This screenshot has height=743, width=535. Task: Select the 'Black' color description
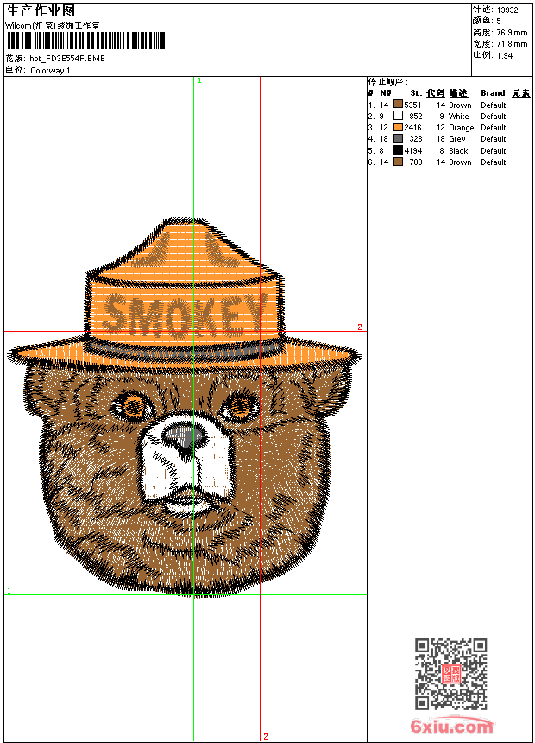pos(458,150)
